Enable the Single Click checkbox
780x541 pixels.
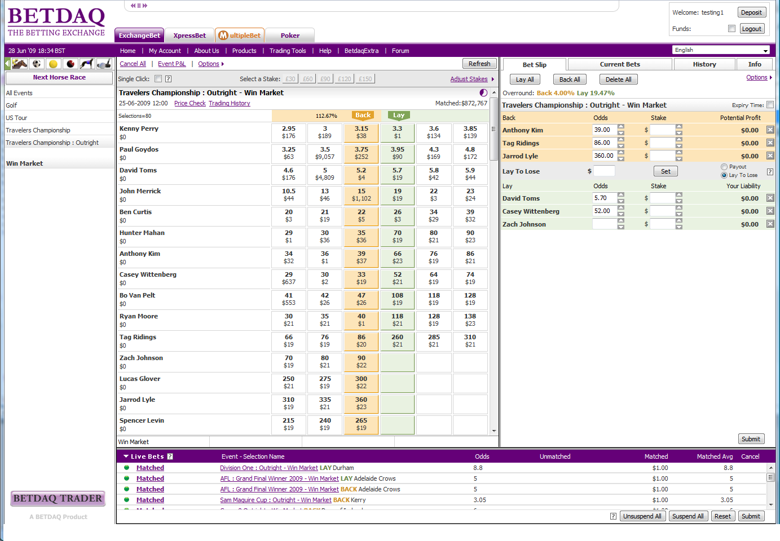point(158,79)
